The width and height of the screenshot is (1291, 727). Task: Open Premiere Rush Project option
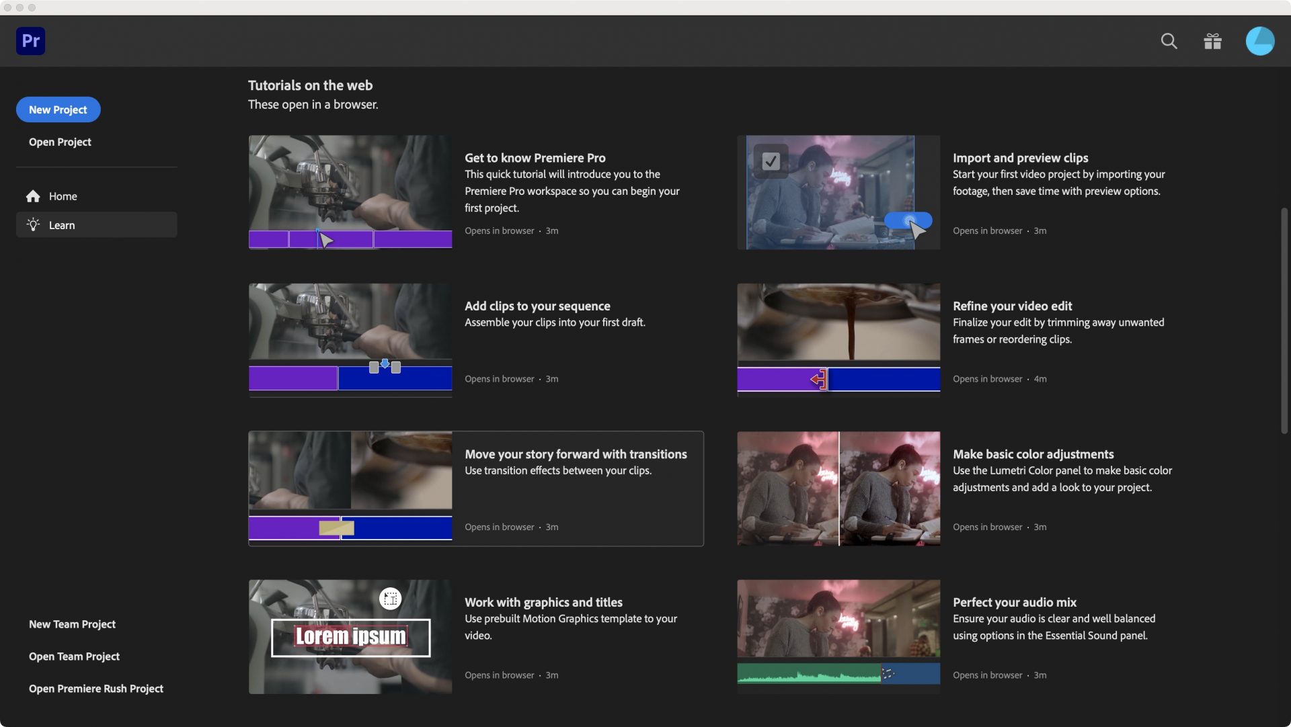click(x=96, y=689)
